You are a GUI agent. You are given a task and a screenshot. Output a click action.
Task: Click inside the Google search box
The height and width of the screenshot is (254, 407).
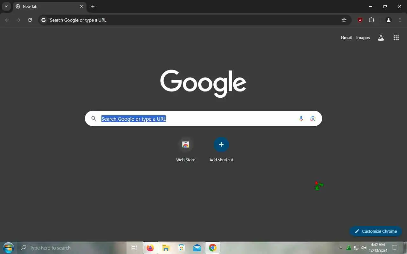(203, 118)
